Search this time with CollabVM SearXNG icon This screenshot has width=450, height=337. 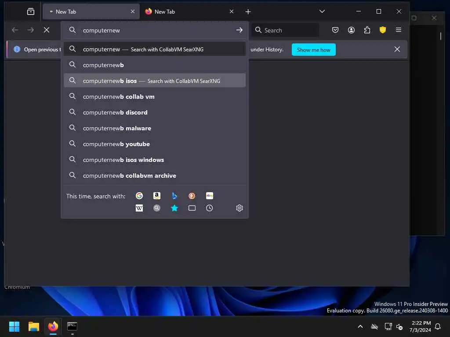pos(157,208)
